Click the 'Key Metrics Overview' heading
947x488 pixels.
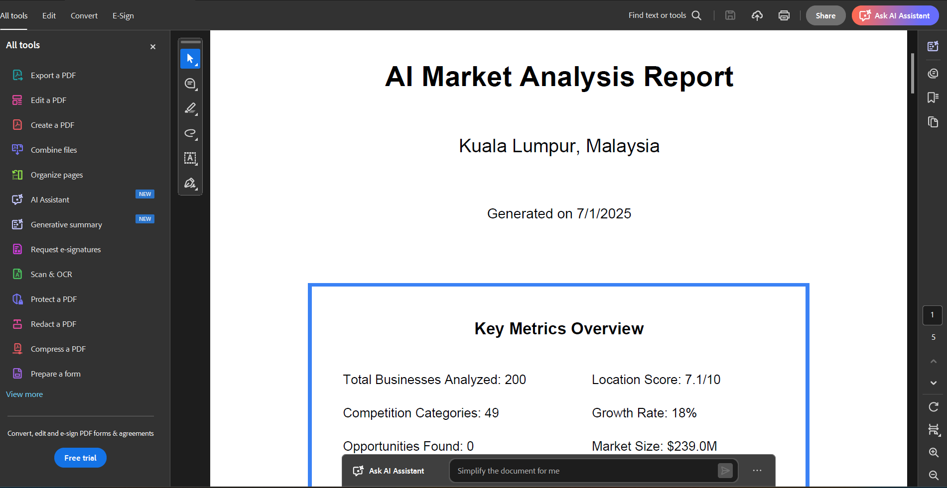click(x=559, y=328)
